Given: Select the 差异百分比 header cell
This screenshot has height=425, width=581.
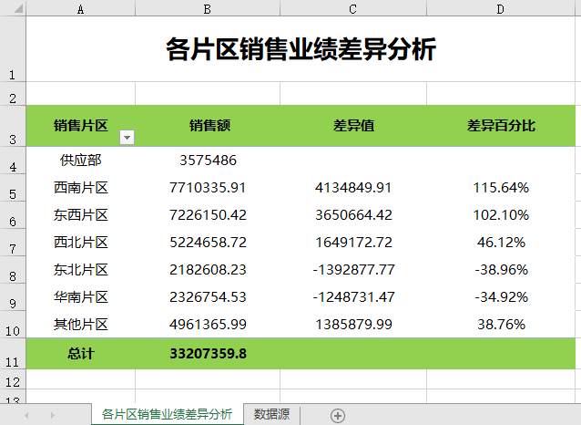Looking at the screenshot, I should click(x=500, y=126).
